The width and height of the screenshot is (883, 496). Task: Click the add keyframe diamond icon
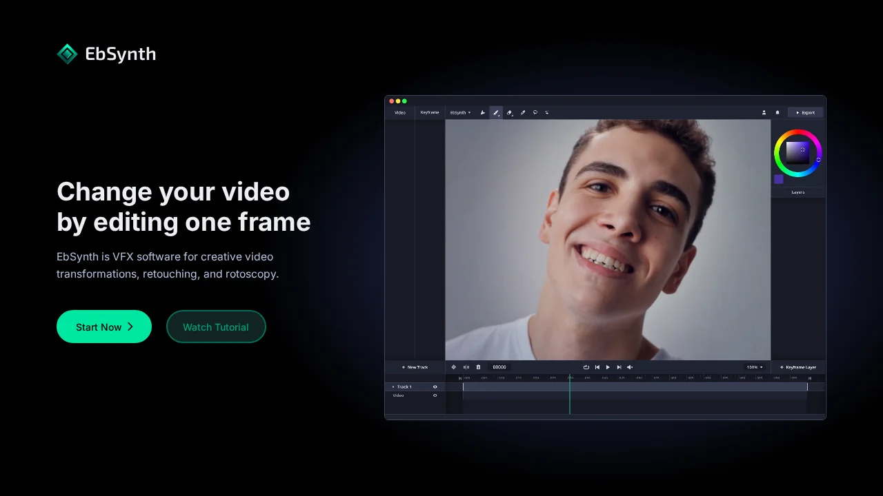pyautogui.click(x=454, y=367)
